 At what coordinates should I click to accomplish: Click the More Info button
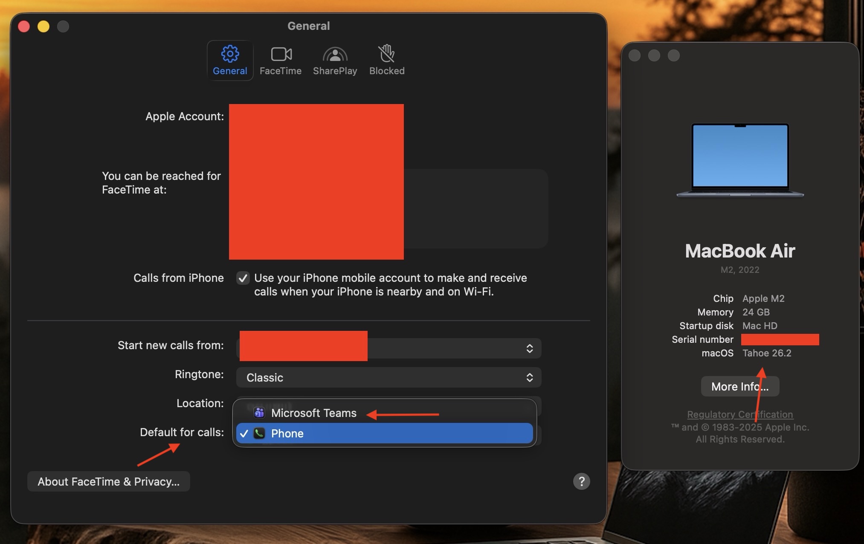point(740,386)
